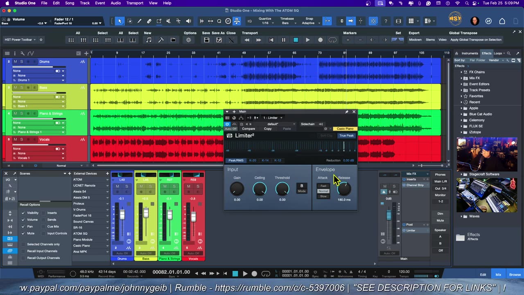This screenshot has height=295, width=524.
Task: Toggle Limiter plugin power button
Action: tap(228, 124)
